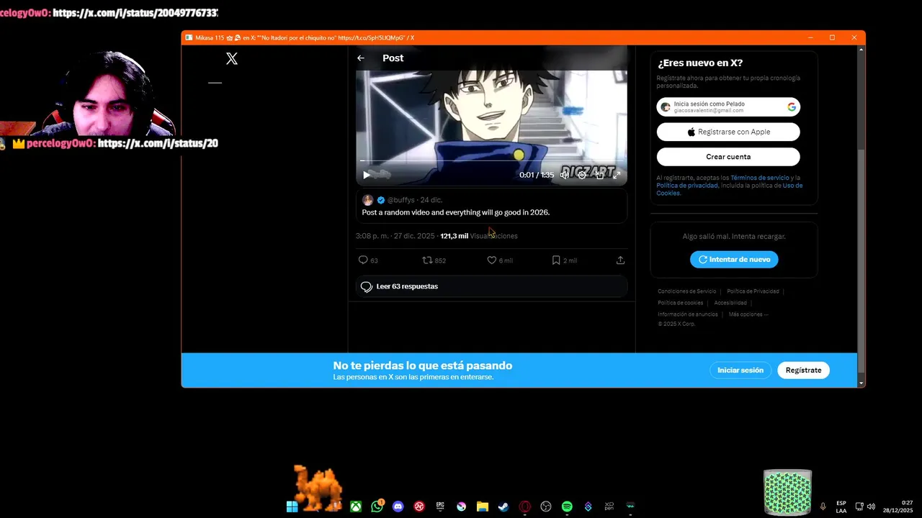The width and height of the screenshot is (922, 518).
Task: Open Uso de Cookies link
Action: coord(730,189)
